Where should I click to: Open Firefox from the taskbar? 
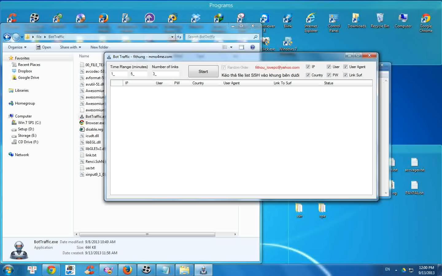pos(127,270)
